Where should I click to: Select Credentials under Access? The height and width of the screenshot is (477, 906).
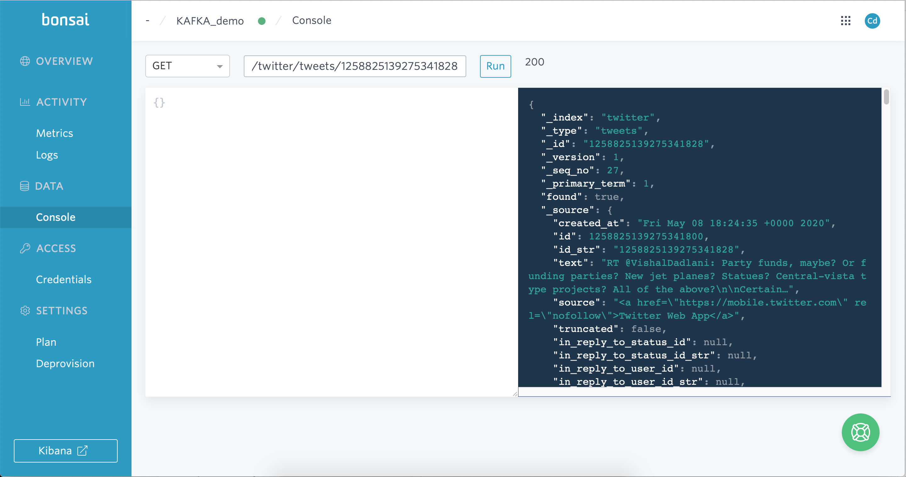pyautogui.click(x=64, y=279)
